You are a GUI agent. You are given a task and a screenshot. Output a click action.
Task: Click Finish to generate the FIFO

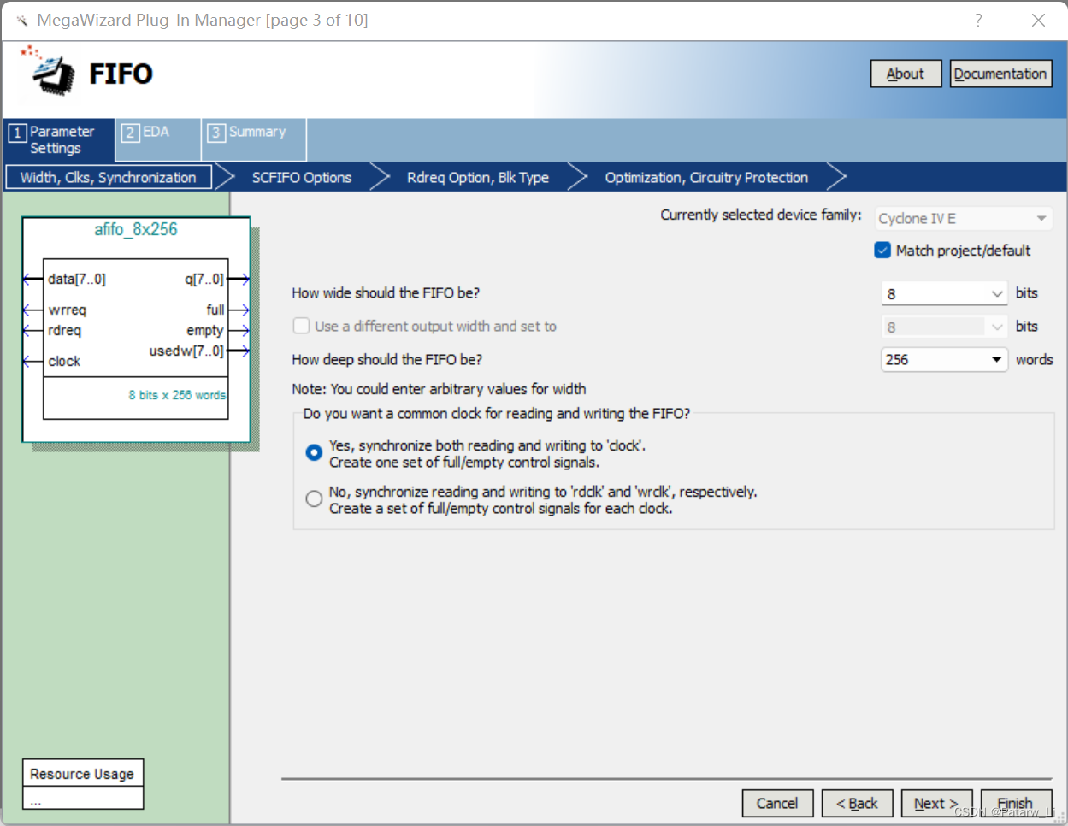(1016, 803)
